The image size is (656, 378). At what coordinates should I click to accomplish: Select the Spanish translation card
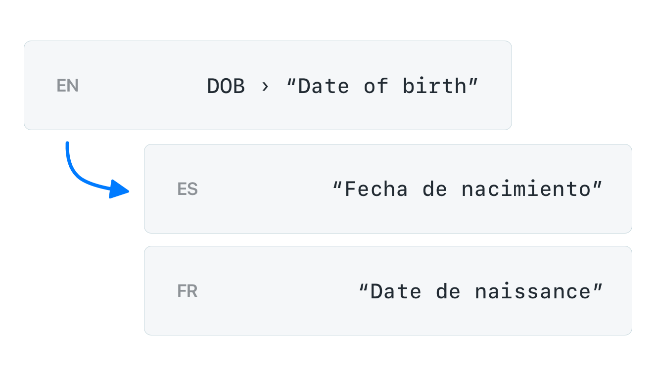pyautogui.click(x=388, y=189)
